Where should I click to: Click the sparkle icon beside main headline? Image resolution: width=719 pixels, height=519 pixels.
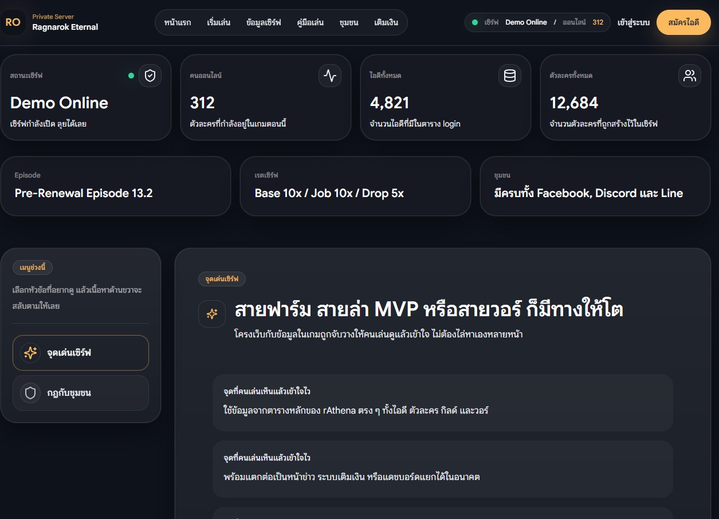click(x=212, y=314)
